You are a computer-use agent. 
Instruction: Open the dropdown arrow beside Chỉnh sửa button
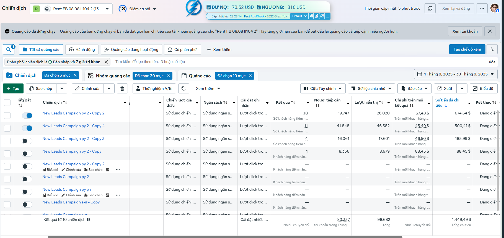[109, 88]
